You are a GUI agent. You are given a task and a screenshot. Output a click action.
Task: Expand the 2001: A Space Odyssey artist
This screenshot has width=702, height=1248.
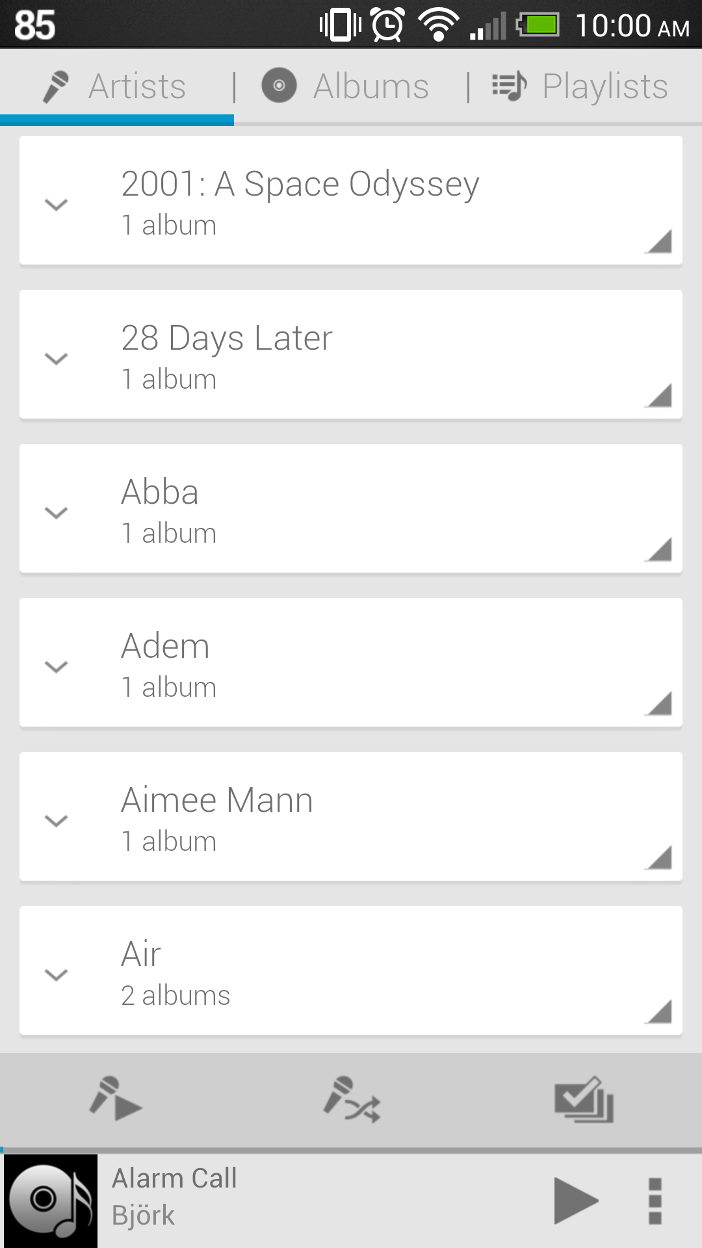click(57, 205)
